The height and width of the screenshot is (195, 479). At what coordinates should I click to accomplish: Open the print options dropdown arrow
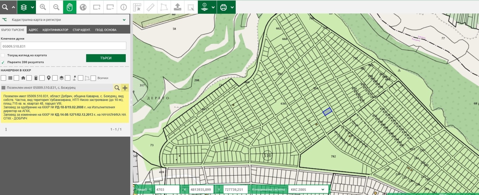pos(232,7)
